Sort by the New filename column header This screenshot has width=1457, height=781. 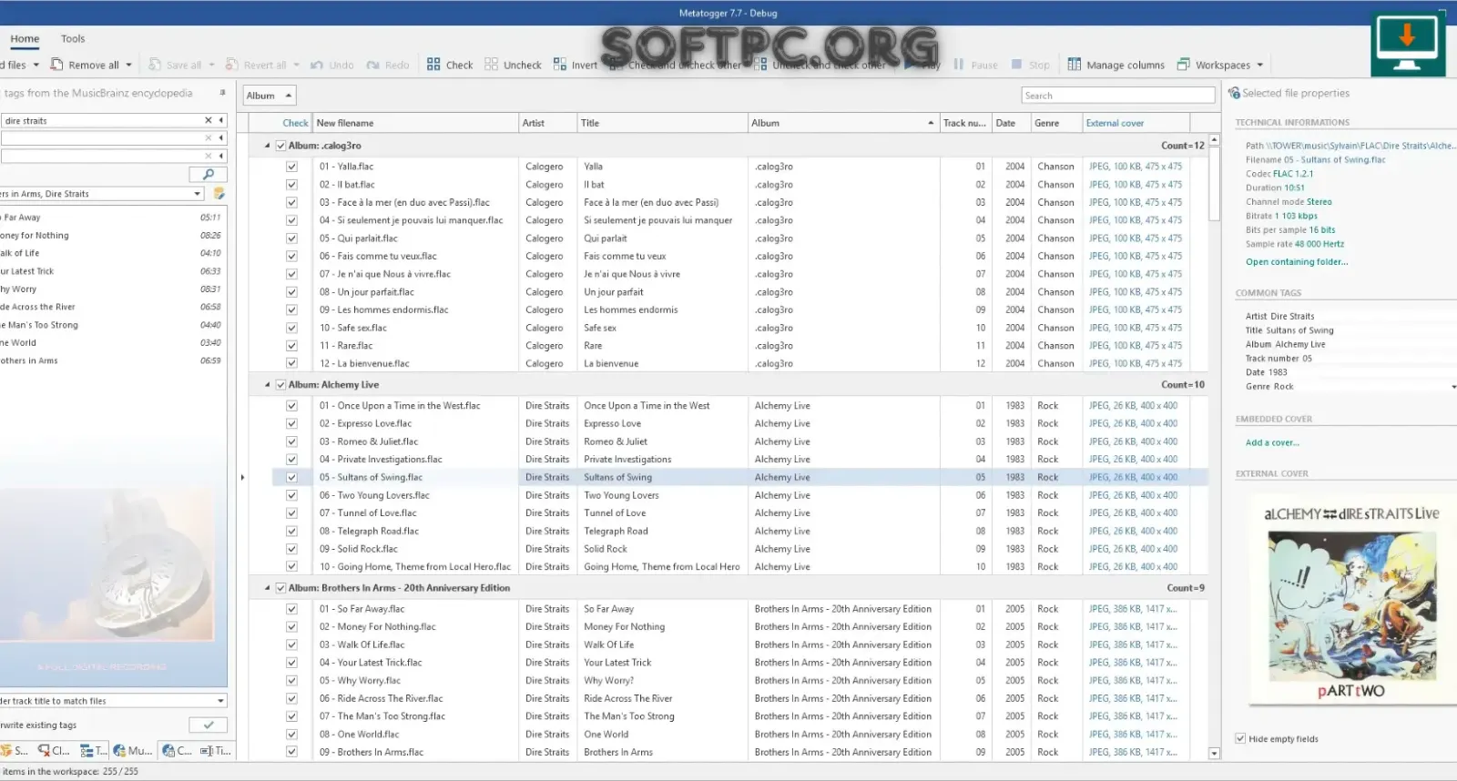click(415, 123)
